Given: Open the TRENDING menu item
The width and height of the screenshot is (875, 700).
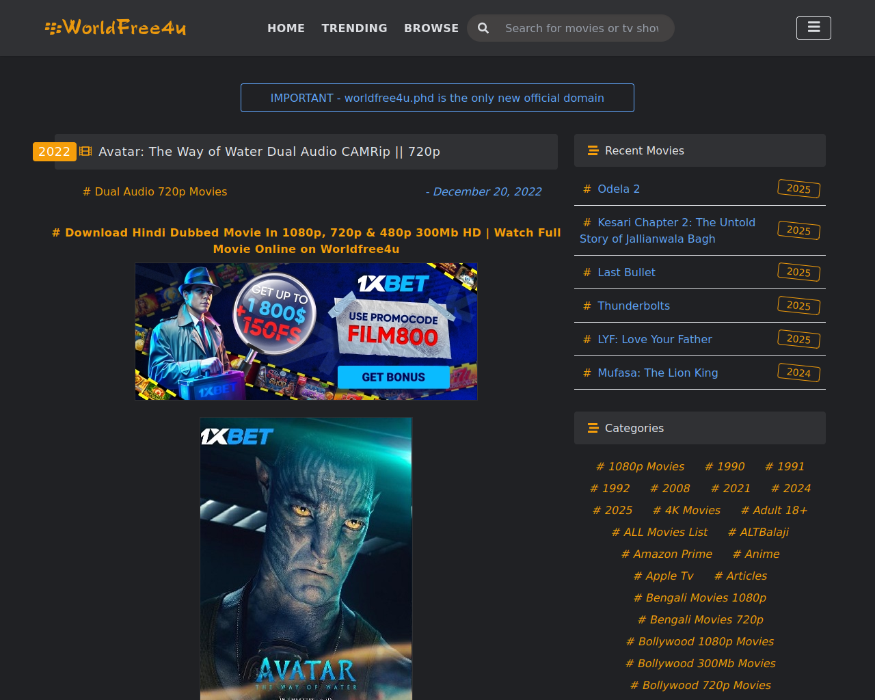Looking at the screenshot, I should 354,28.
